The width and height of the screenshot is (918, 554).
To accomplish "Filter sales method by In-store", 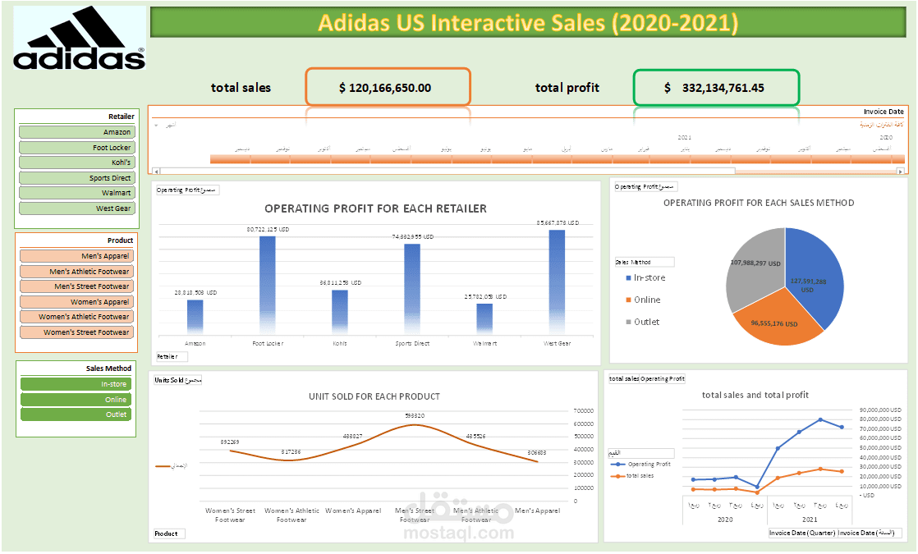I will 76,384.
